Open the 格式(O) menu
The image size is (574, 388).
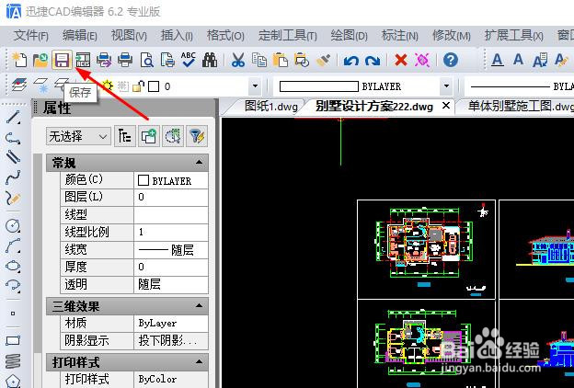225,36
